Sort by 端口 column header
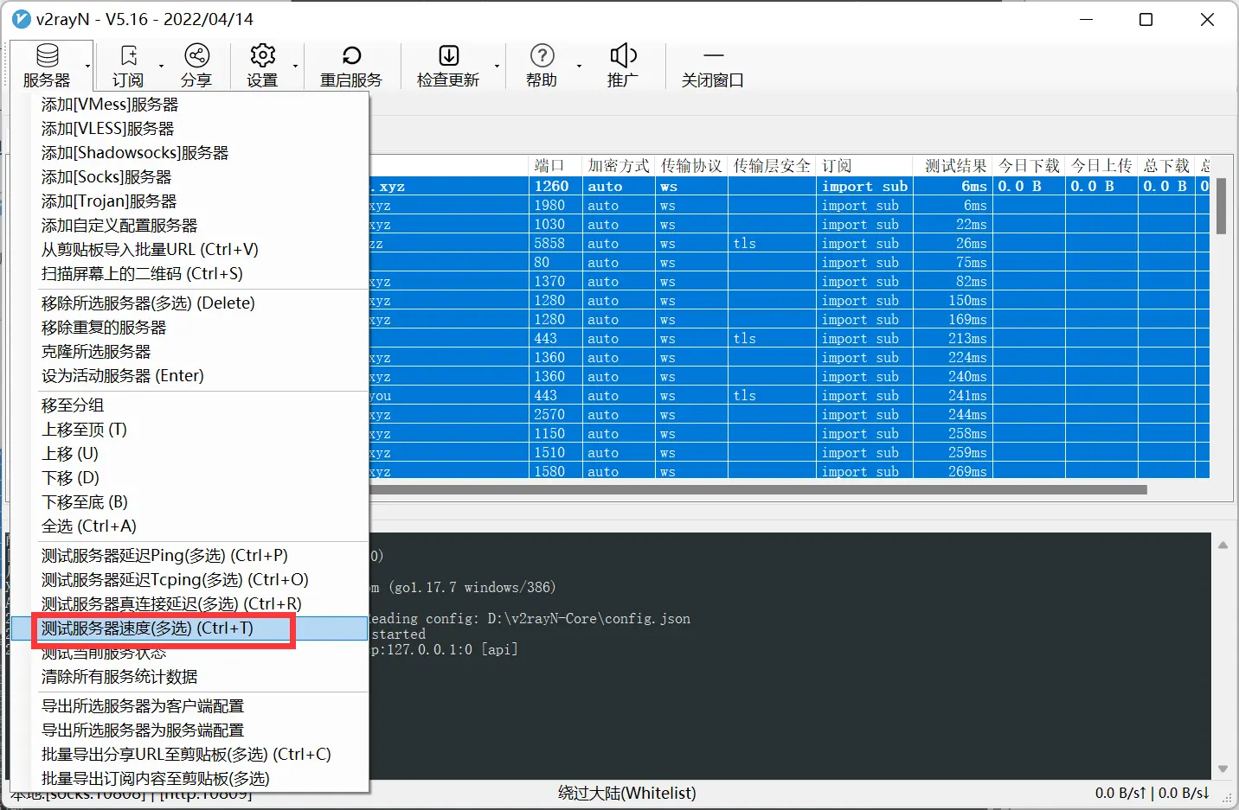This screenshot has height=810, width=1239. (x=555, y=166)
